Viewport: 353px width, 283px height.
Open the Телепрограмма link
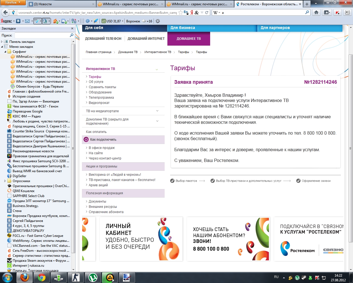point(101,98)
